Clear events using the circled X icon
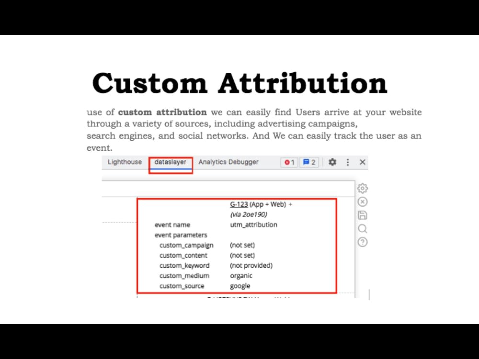This screenshot has width=479, height=359. point(363,202)
